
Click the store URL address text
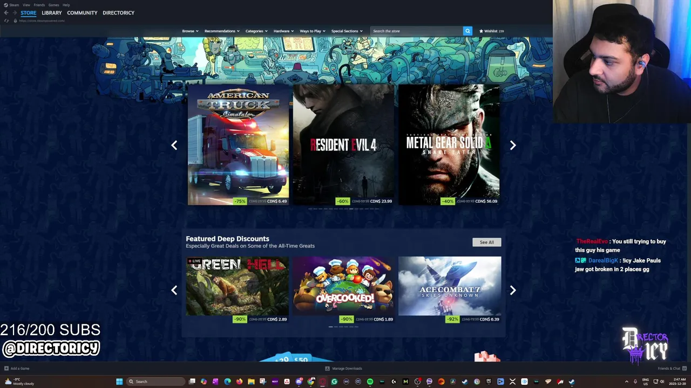[42, 20]
